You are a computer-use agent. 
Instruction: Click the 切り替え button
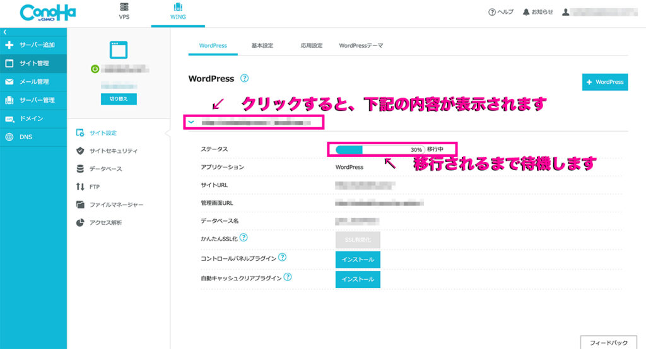coord(119,99)
